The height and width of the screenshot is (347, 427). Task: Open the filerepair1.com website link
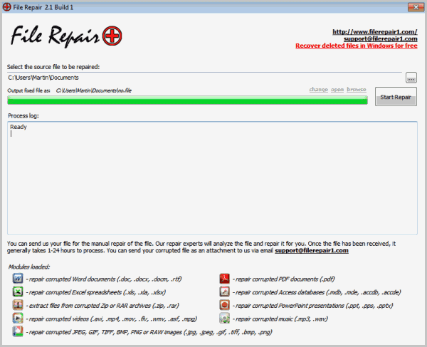(x=375, y=31)
